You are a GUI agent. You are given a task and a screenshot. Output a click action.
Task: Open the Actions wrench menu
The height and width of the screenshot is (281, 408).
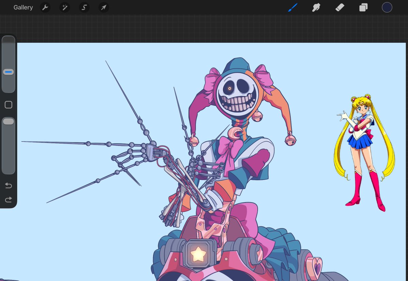(45, 7)
